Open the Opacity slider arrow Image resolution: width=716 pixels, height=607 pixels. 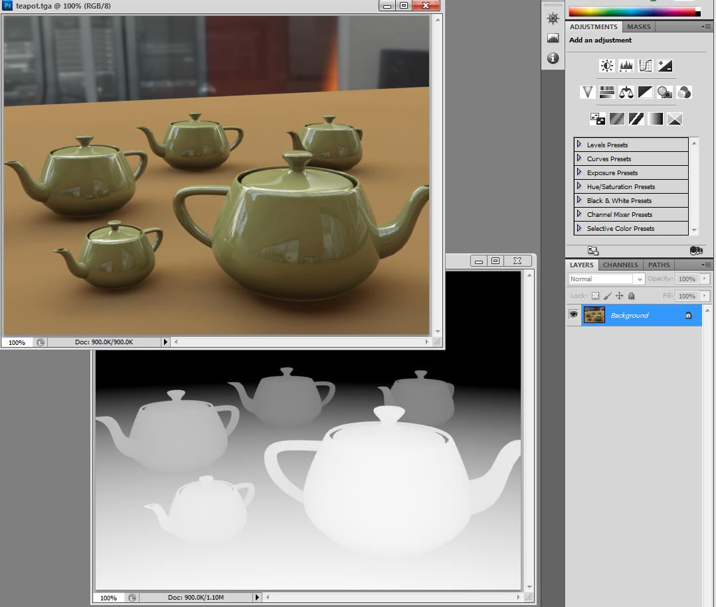pos(705,279)
